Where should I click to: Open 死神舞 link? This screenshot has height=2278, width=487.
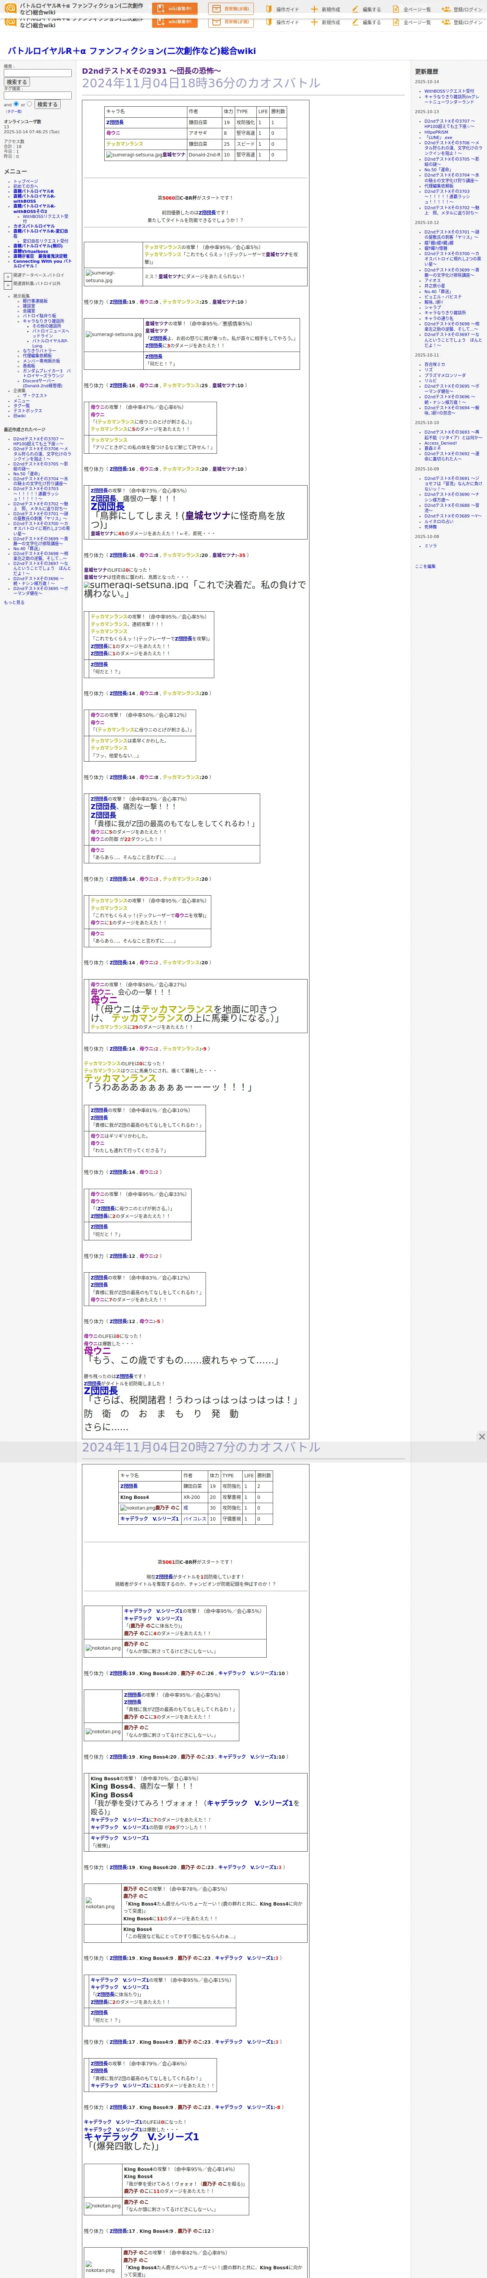[430, 526]
